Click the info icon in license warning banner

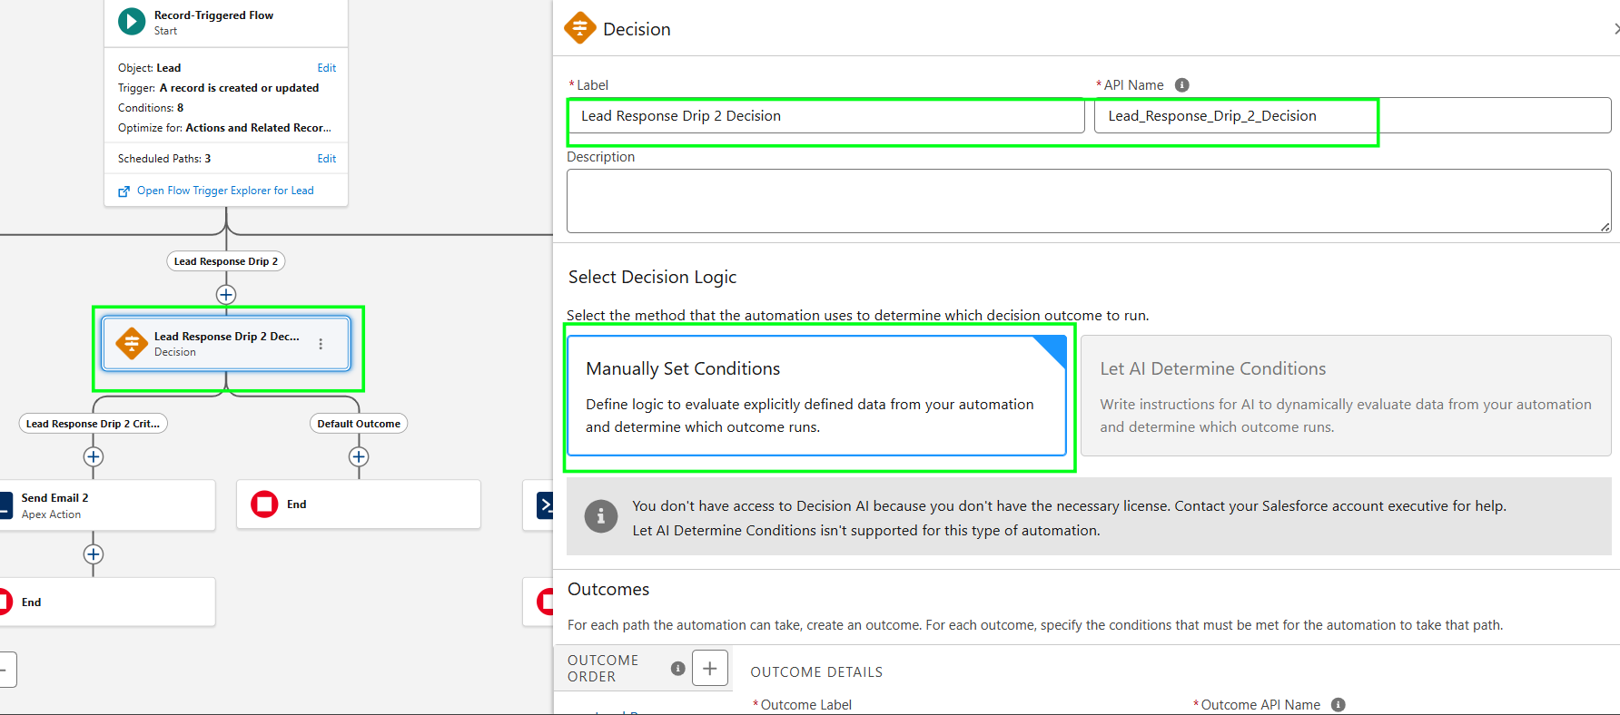click(600, 516)
